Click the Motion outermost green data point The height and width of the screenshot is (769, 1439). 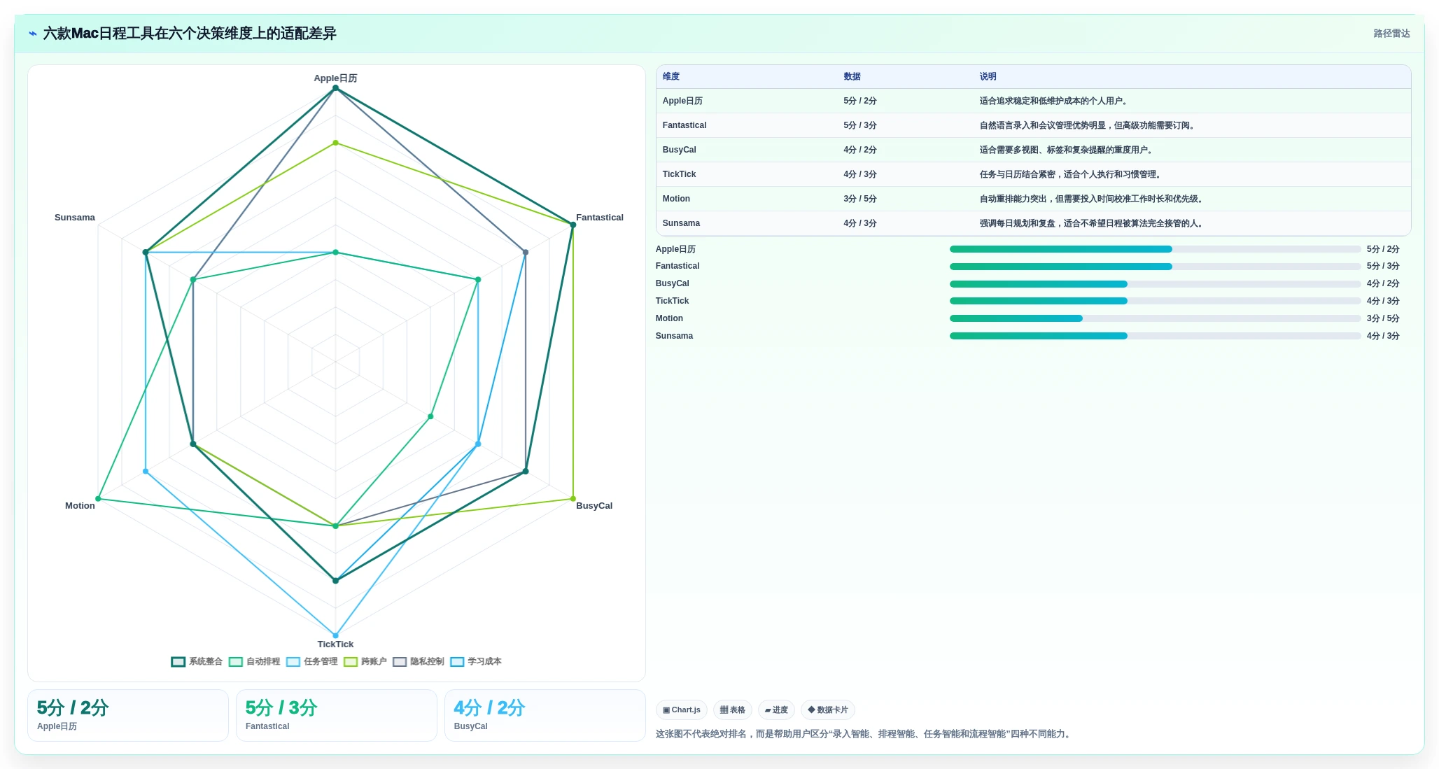pos(98,499)
